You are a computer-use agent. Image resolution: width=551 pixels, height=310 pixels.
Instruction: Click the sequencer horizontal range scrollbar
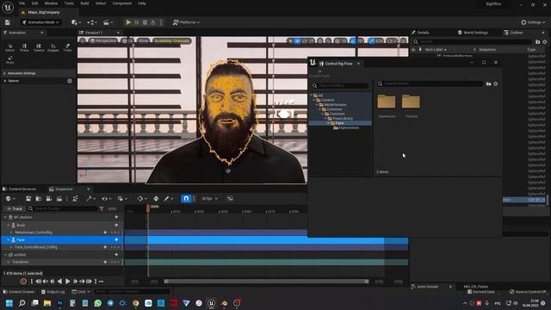tap(266, 282)
